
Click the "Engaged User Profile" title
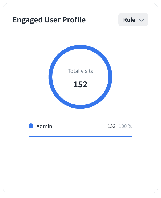click(x=49, y=20)
